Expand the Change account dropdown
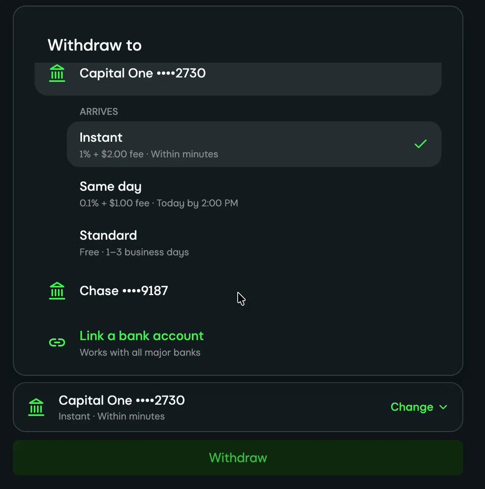Viewport: 485px width, 489px height. [x=419, y=407]
